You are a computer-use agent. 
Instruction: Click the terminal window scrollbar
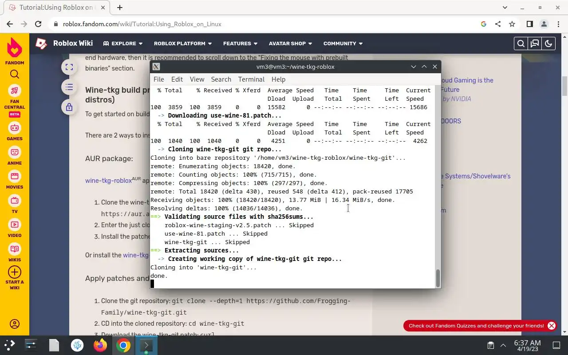coord(438,278)
